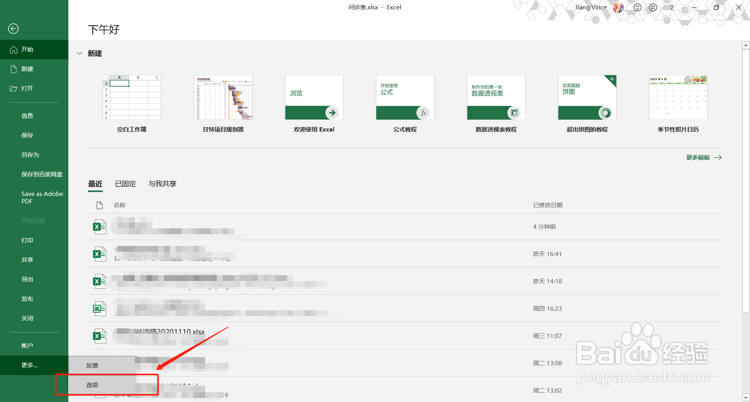750x402 pixels.
Task: Click 保存到百度网盘 option
Action: point(34,174)
